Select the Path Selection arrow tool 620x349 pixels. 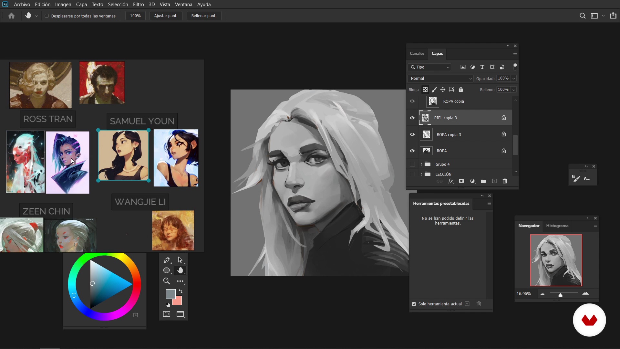(x=180, y=260)
